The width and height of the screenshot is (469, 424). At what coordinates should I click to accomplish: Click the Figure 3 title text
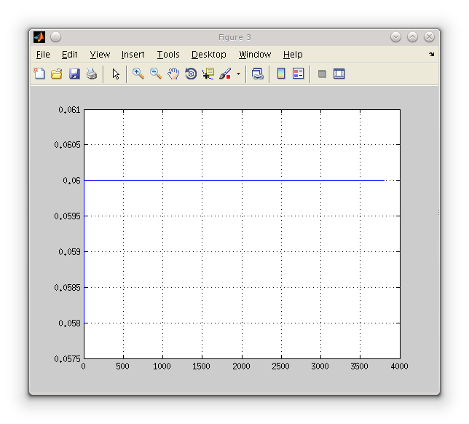[234, 37]
